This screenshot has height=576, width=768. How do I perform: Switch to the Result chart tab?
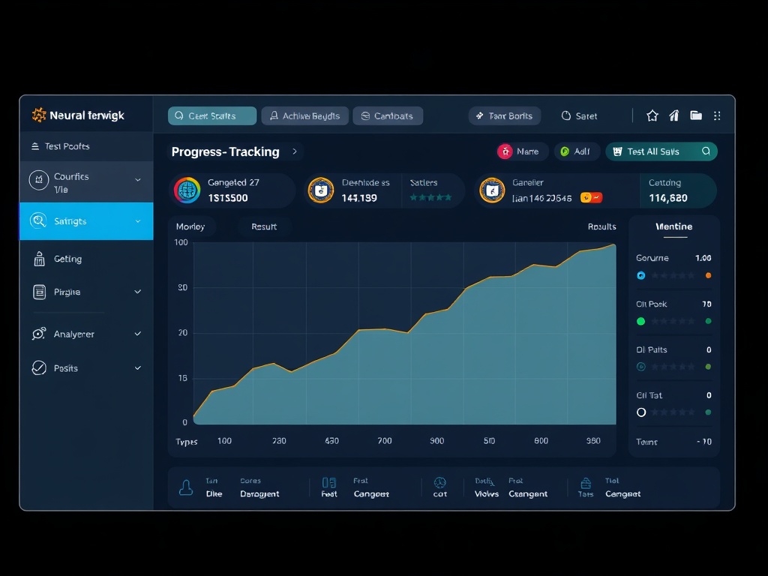(264, 226)
